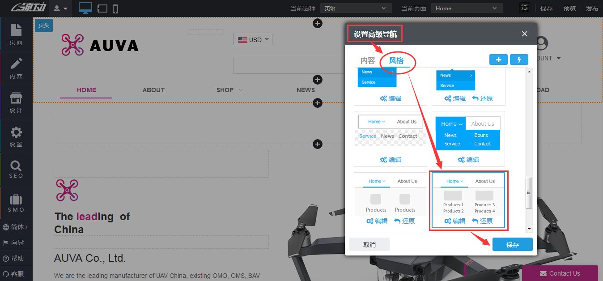The width and height of the screenshot is (603, 281).
Task: Click the lightning bolt button in dialog
Action: pyautogui.click(x=519, y=60)
